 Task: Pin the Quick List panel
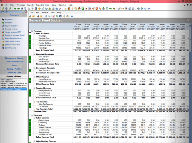[x=23, y=12]
